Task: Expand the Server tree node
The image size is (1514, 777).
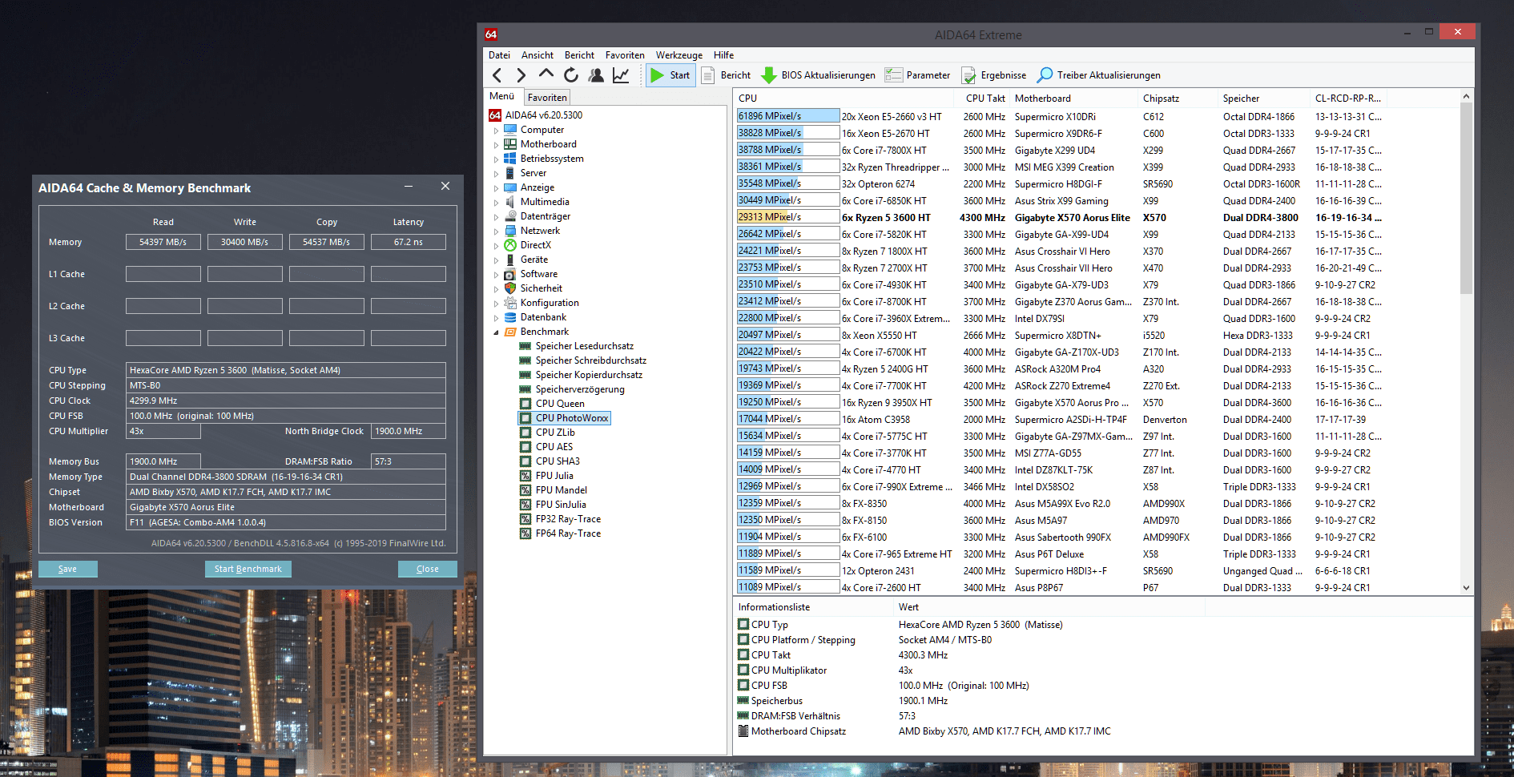Action: coord(496,174)
